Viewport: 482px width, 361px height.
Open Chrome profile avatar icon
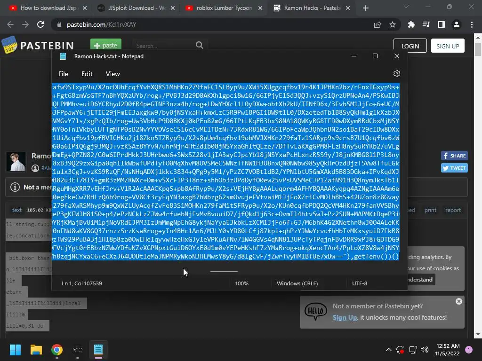[x=457, y=24]
